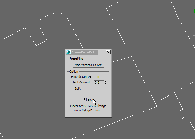Increase Extent Amount with up spinner arrow
Screen dimensions: 195x139
[x=105, y=81]
